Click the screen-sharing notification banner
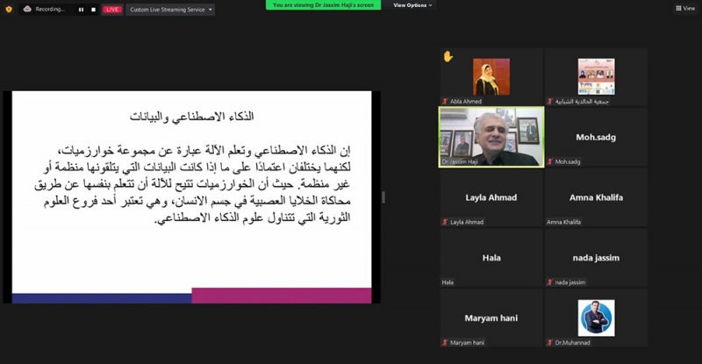This screenshot has width=702, height=364. (x=323, y=5)
